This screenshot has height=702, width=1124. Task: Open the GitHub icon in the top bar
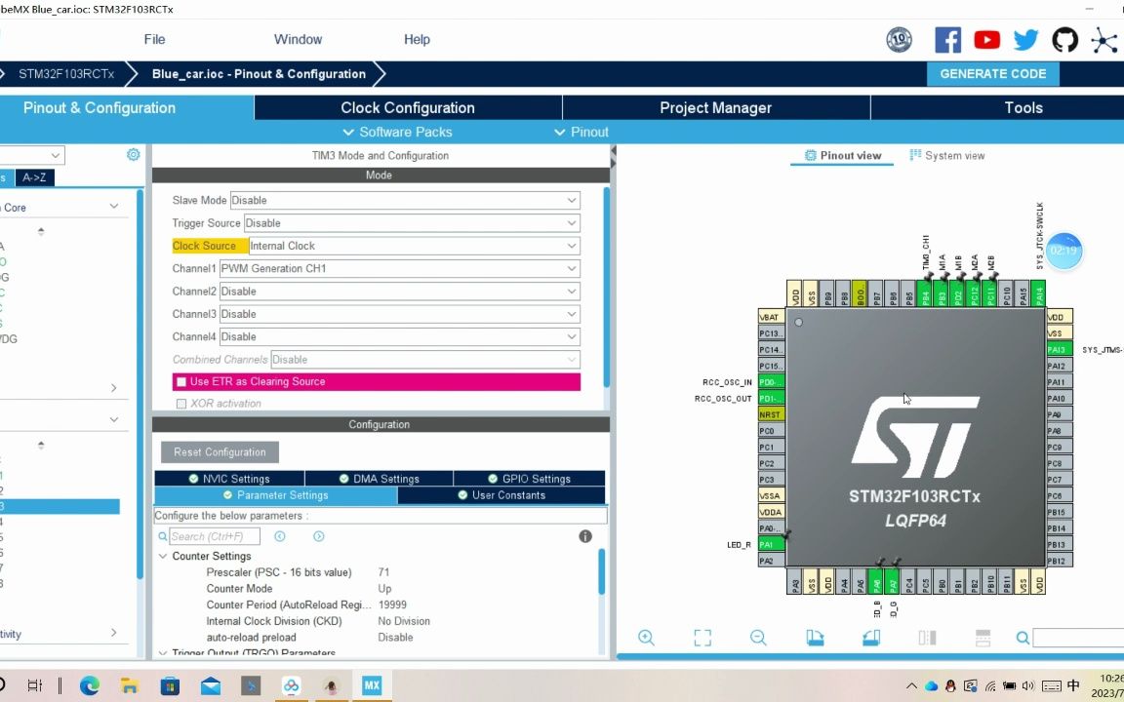point(1064,40)
